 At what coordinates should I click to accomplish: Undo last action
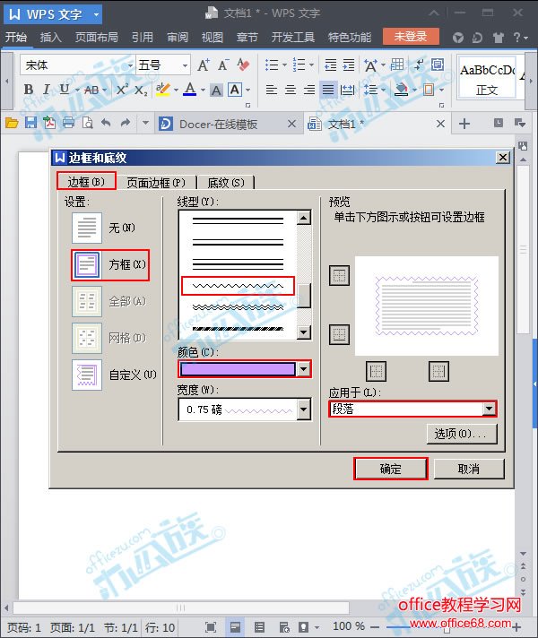click(106, 123)
